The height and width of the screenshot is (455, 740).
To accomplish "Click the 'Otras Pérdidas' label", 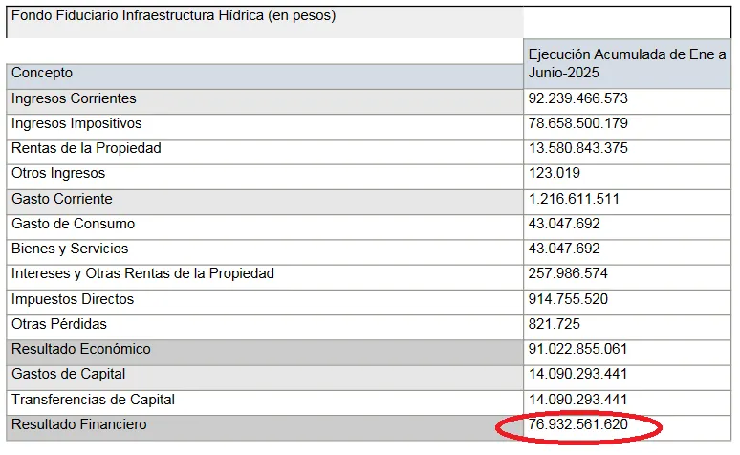I will coord(59,324).
